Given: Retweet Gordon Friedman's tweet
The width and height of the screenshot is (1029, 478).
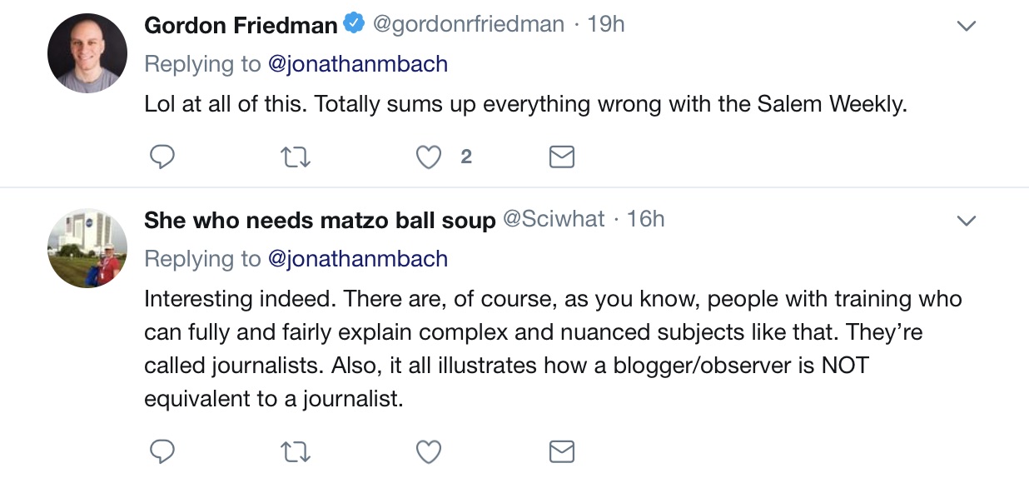Looking at the screenshot, I should tap(296, 157).
